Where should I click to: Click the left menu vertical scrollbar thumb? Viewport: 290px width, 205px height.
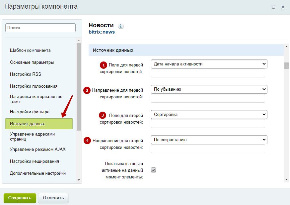79,87
